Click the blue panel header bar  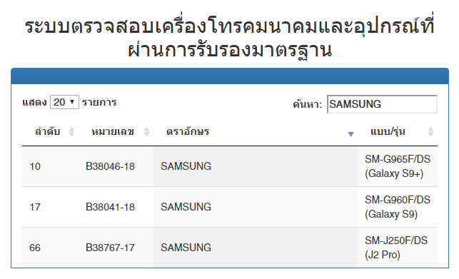(230, 76)
